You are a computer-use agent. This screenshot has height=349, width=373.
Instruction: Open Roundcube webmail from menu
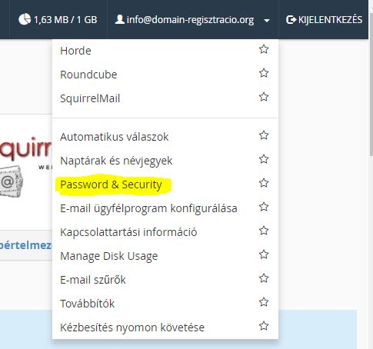88,75
